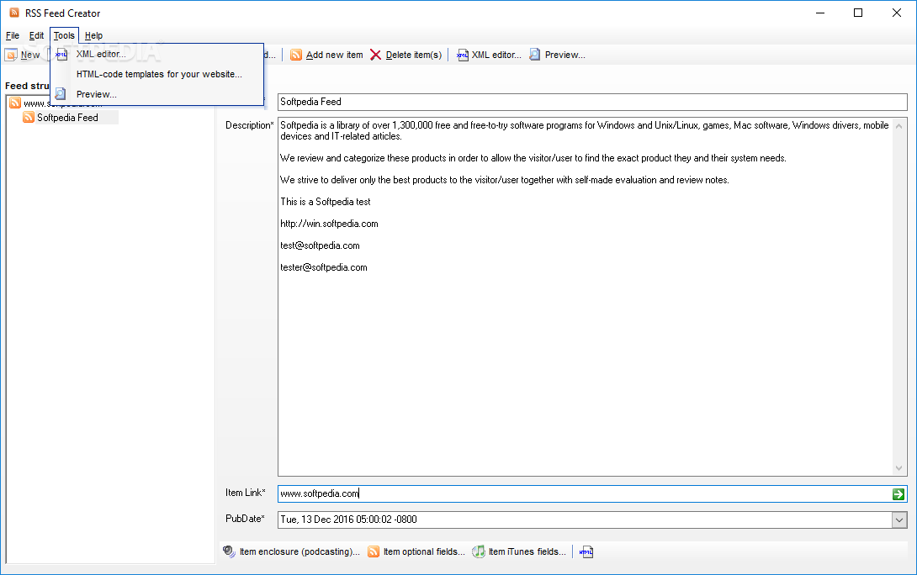Expand the PubDate dropdown
The width and height of the screenshot is (917, 575).
click(x=899, y=520)
